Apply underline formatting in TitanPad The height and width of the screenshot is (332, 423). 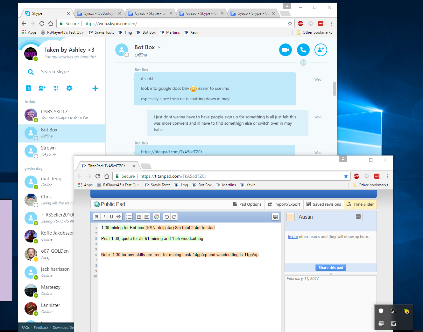click(x=111, y=217)
